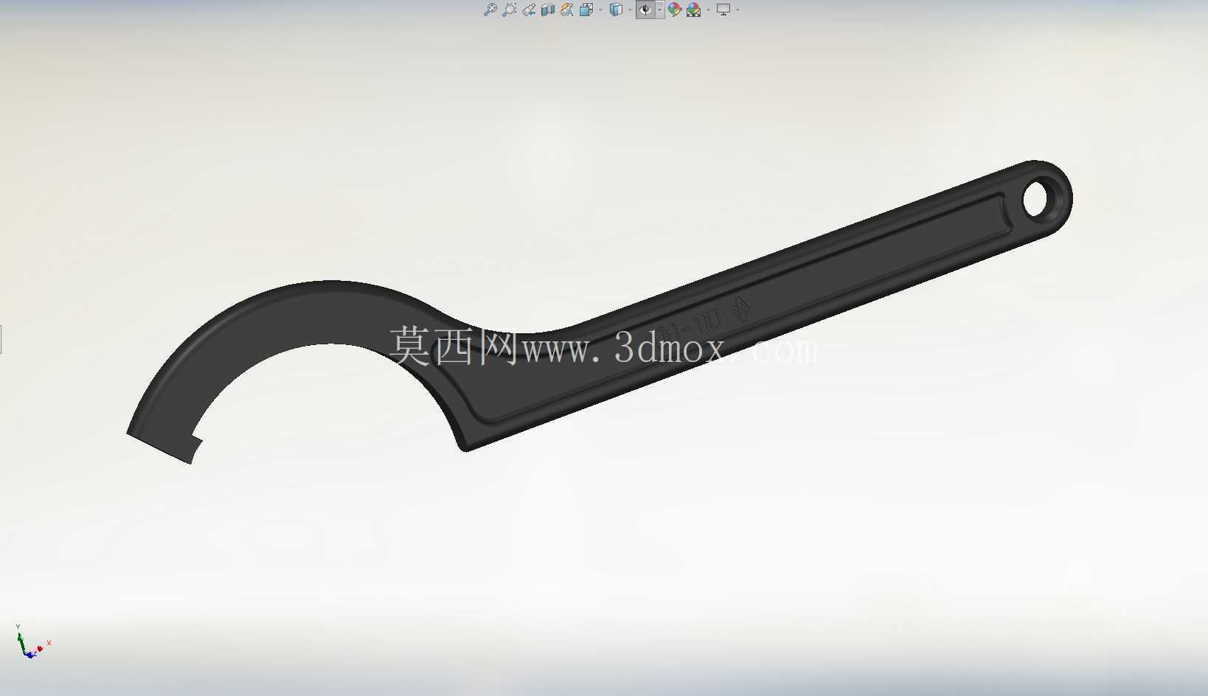1208x696 pixels.
Task: Select the wrench hook tip face
Action: coord(161,447)
